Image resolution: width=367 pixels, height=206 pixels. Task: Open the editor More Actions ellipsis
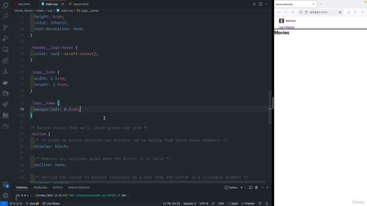267,4
